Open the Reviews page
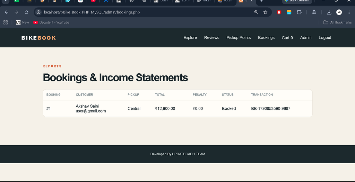 [x=212, y=38]
